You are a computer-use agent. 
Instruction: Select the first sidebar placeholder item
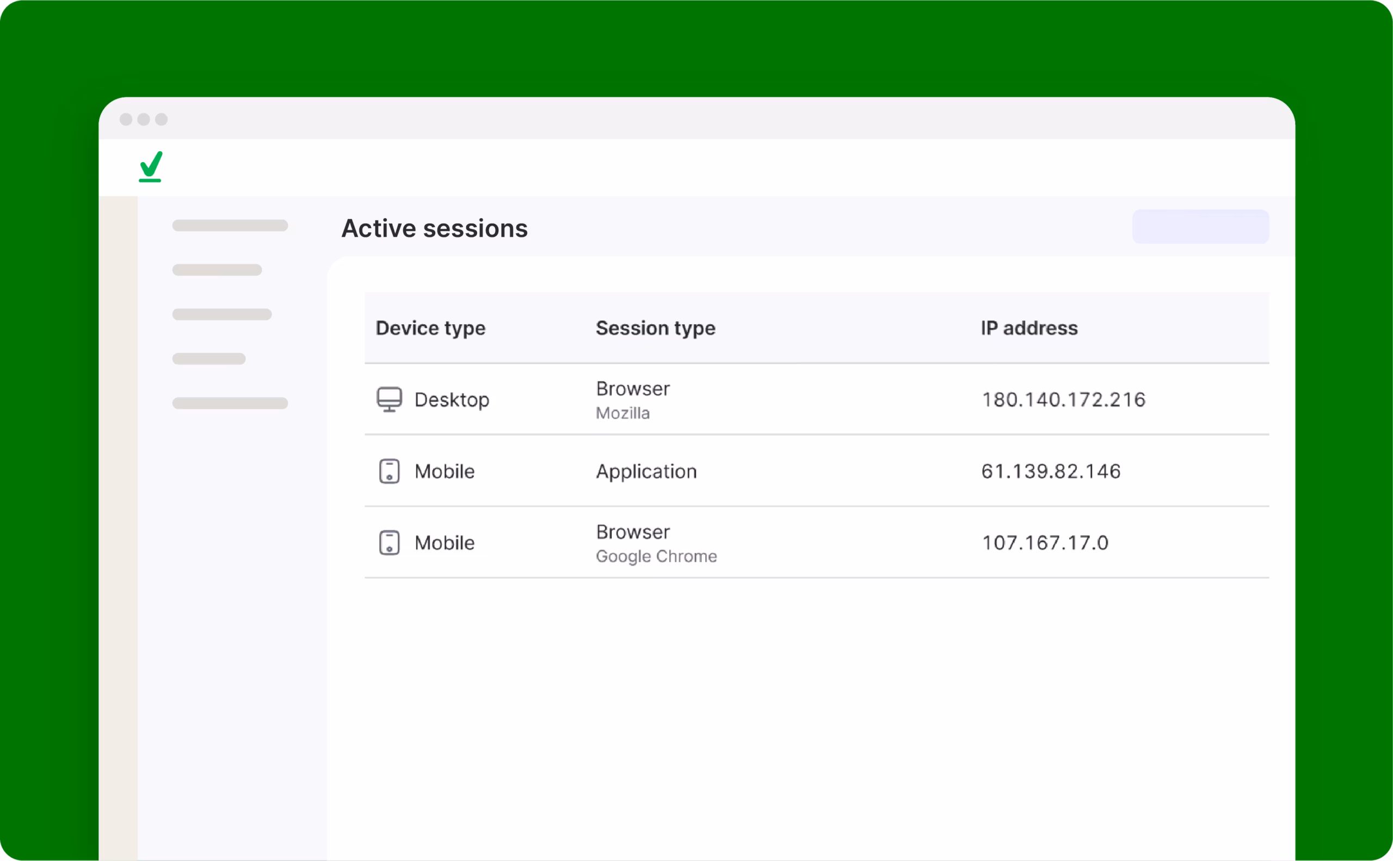[x=230, y=225]
